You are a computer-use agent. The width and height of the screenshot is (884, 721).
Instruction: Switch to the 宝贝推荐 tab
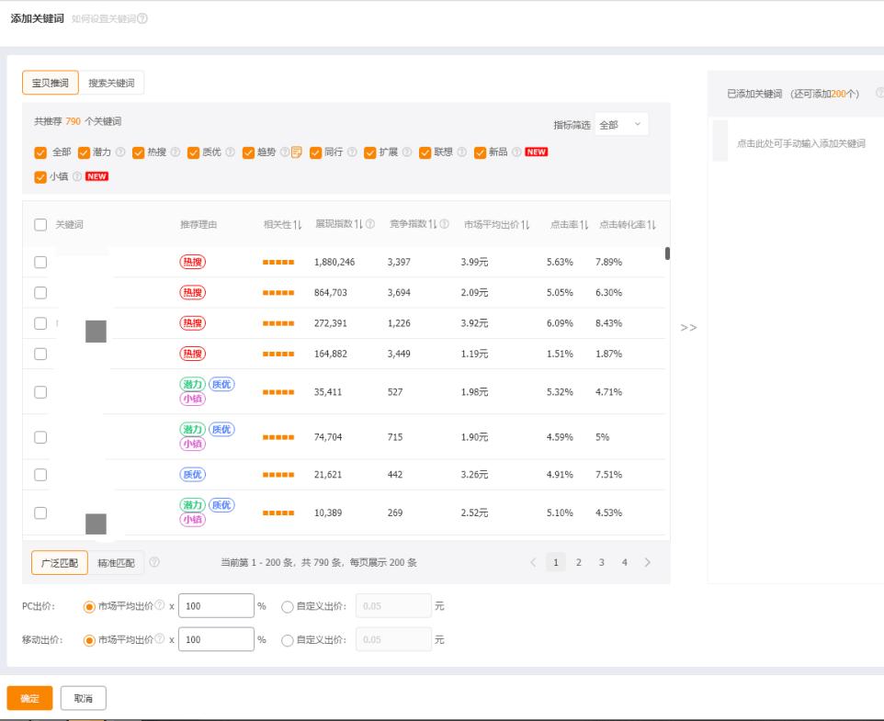[52, 83]
